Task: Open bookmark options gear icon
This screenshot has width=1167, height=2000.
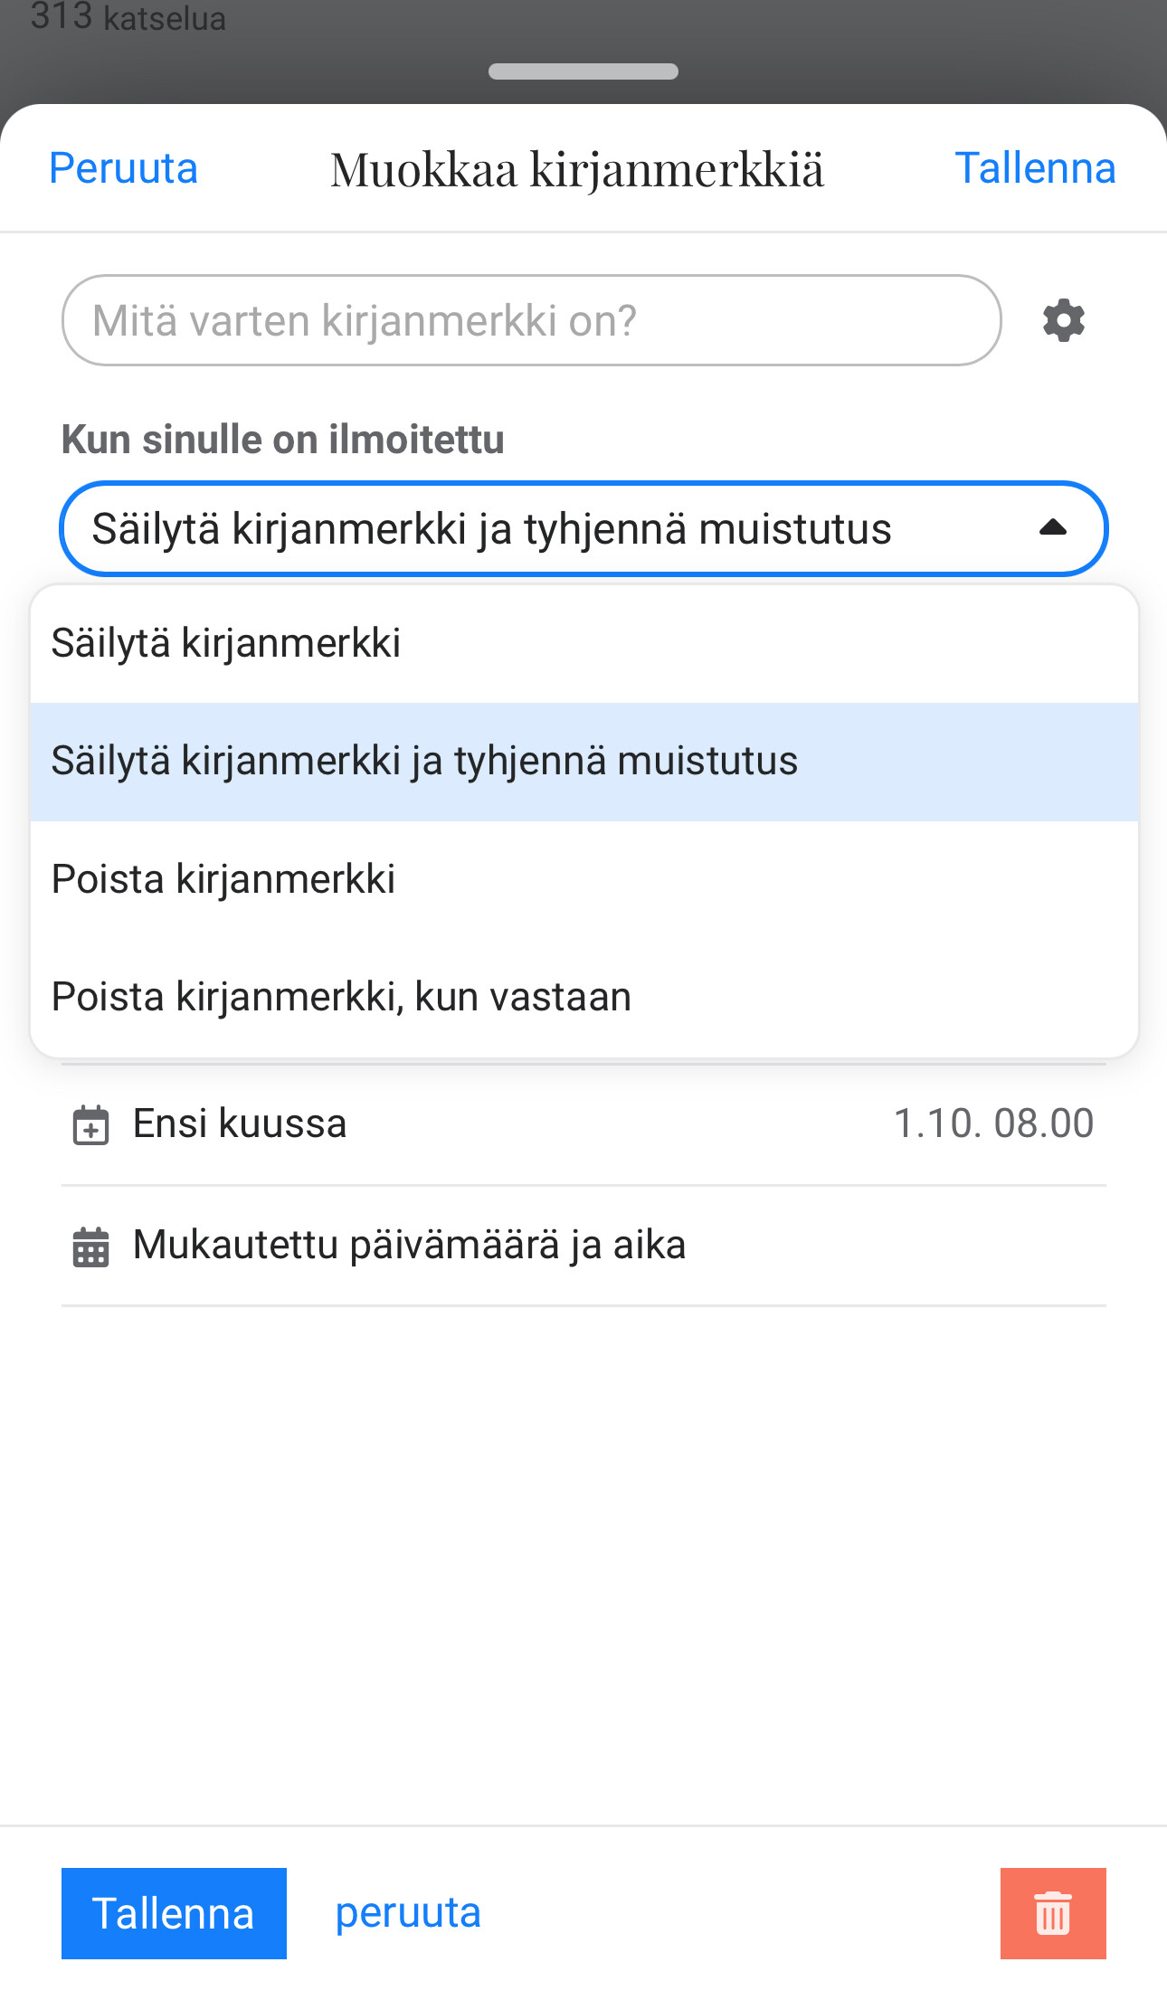Action: pos(1063,321)
